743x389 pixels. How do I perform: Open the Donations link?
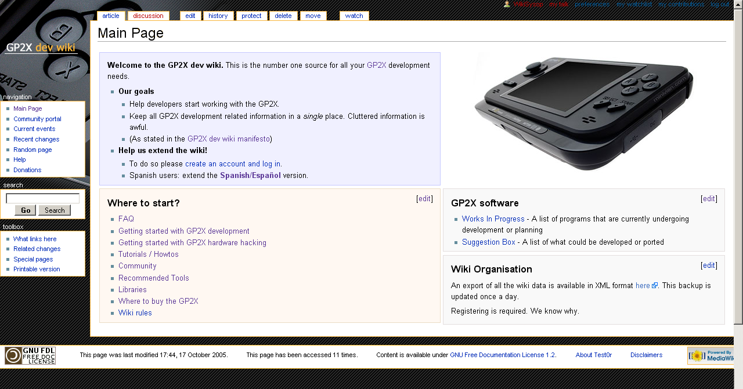[27, 170]
